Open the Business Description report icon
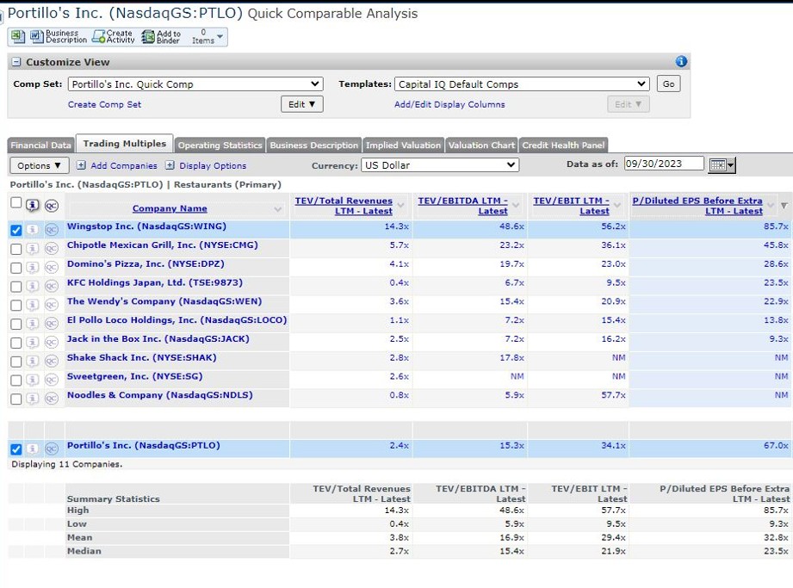The width and height of the screenshot is (793, 588). tap(35, 36)
